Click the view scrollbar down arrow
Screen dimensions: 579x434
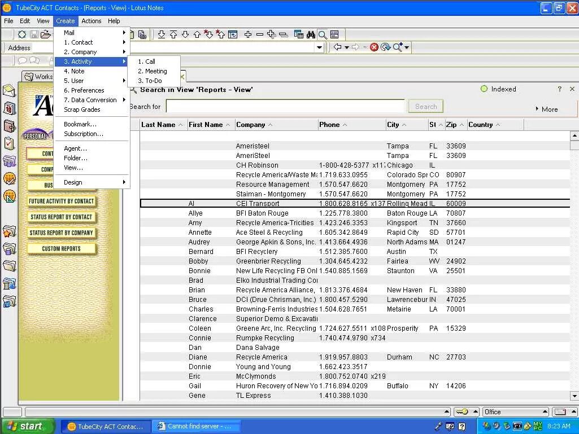pos(574,396)
